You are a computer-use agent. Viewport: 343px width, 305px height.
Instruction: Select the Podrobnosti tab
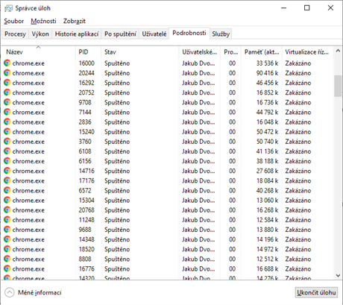[x=189, y=33]
